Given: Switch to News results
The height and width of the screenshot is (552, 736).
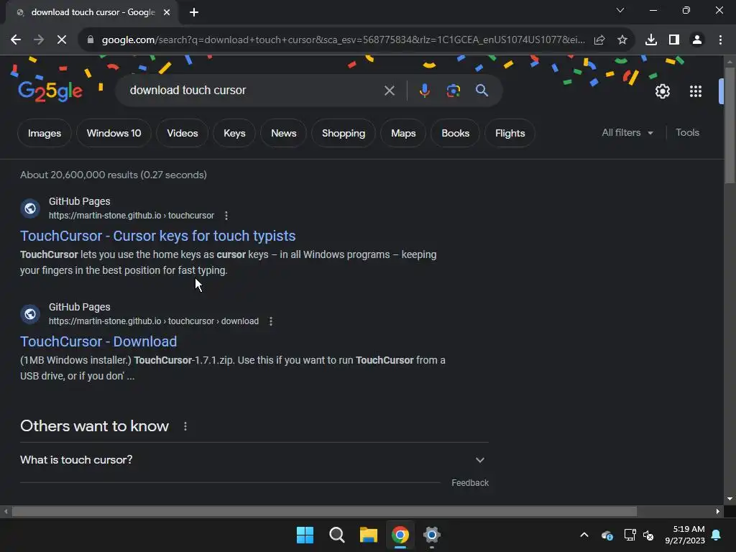Looking at the screenshot, I should 283,133.
